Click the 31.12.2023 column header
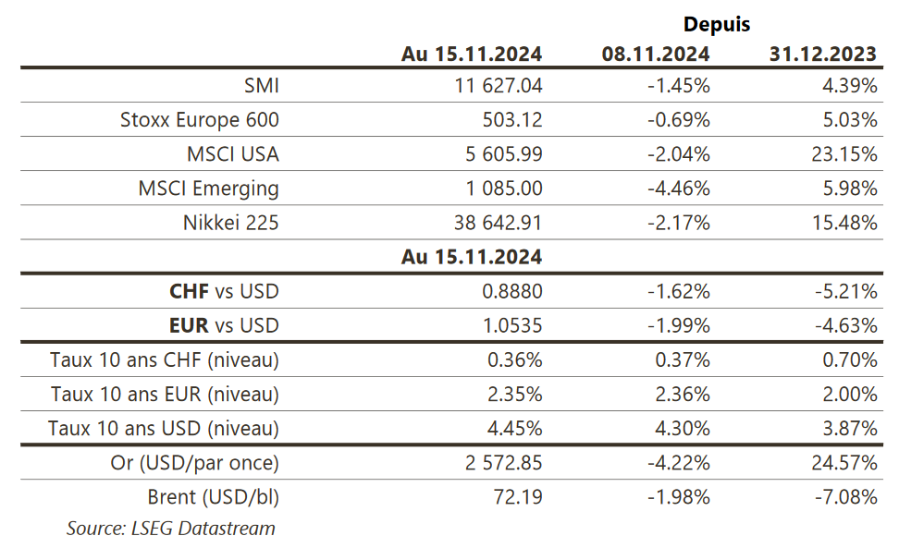Viewport: 899px width, 548px height. click(822, 54)
